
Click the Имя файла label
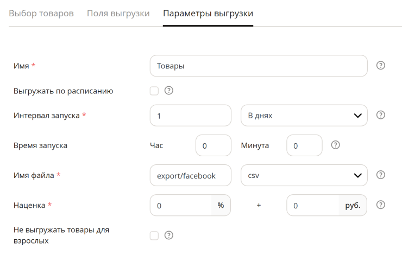point(34,175)
